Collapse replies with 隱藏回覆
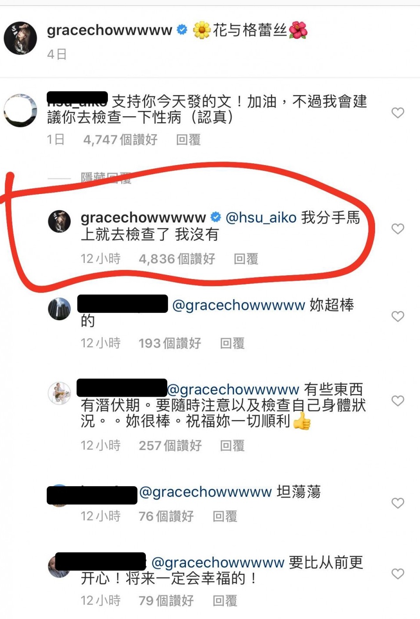Image resolution: width=420 pixels, height=619 pixels. pyautogui.click(x=106, y=178)
